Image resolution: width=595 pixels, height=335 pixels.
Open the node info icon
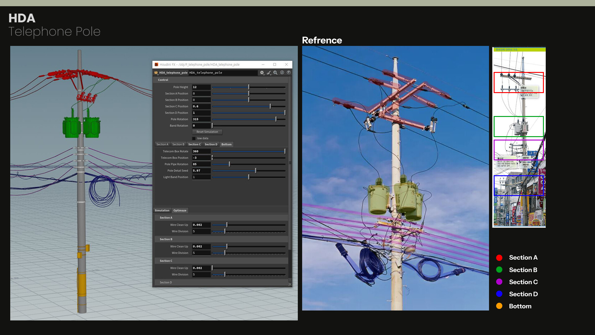point(282,73)
